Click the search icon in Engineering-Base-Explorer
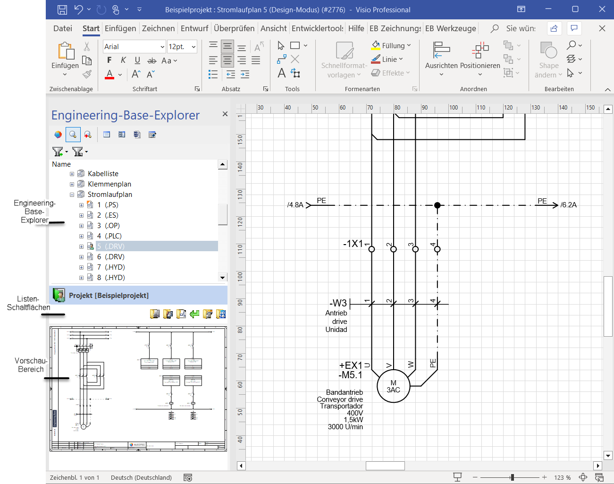Screen dimensions: 614x484 point(73,135)
